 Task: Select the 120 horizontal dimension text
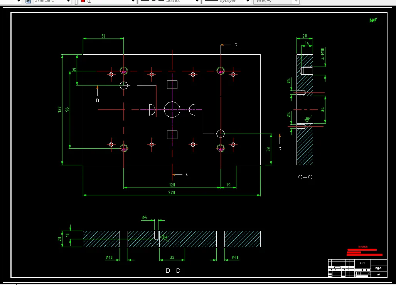(172, 185)
